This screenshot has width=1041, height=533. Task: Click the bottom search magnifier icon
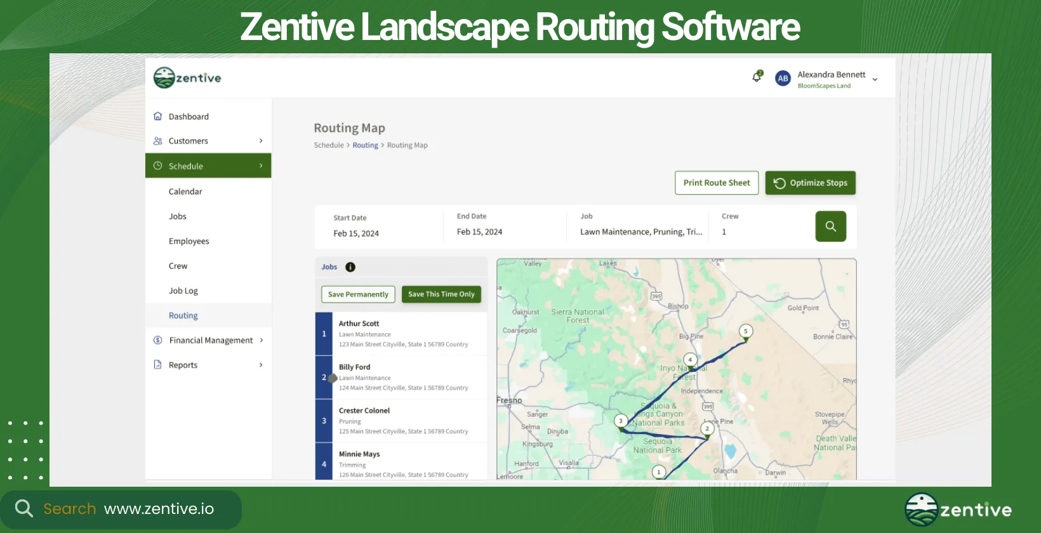click(23, 508)
